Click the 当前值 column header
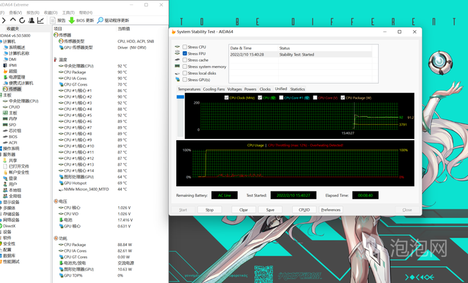 [x=124, y=29]
